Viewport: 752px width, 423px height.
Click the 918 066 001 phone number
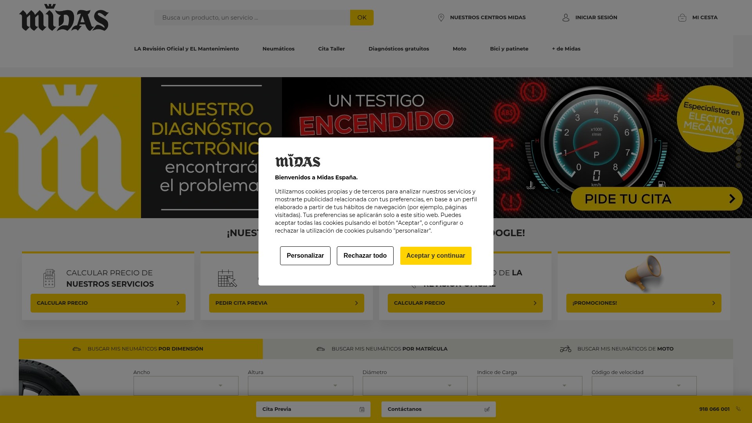[714, 409]
